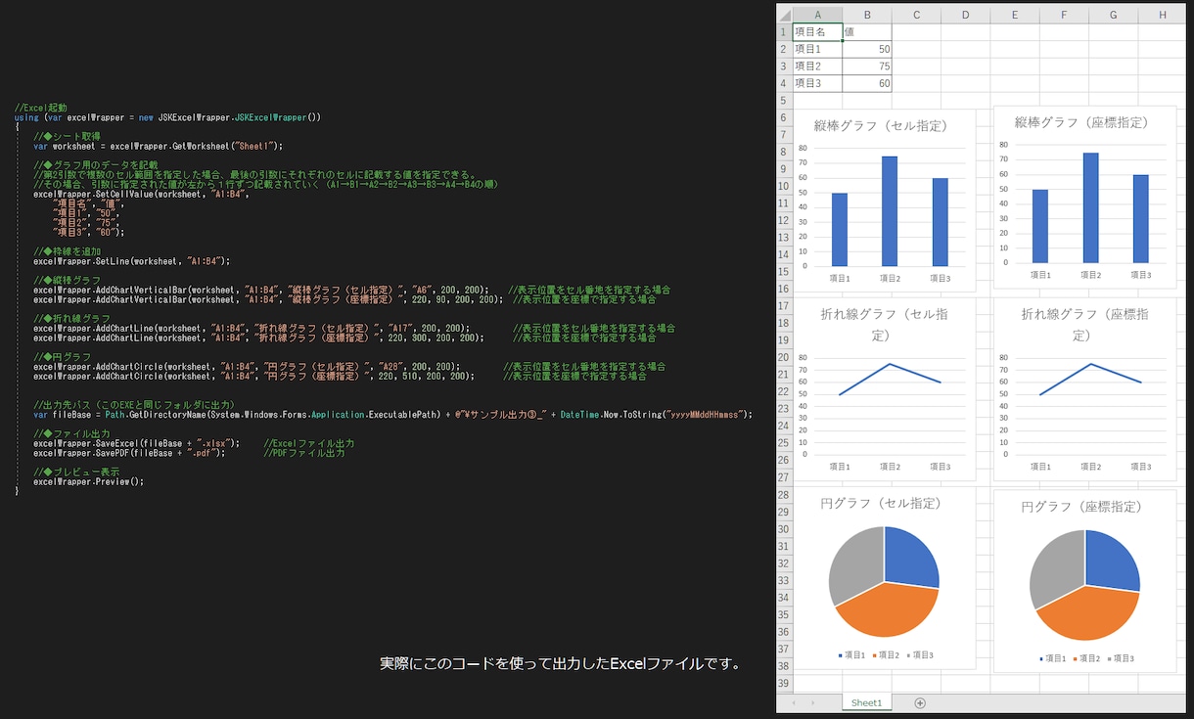Click the GetWorksheet("Sheet1") code line
1194x719 pixels.
[158, 146]
